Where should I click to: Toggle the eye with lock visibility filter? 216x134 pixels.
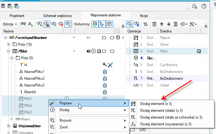click(x=47, y=24)
